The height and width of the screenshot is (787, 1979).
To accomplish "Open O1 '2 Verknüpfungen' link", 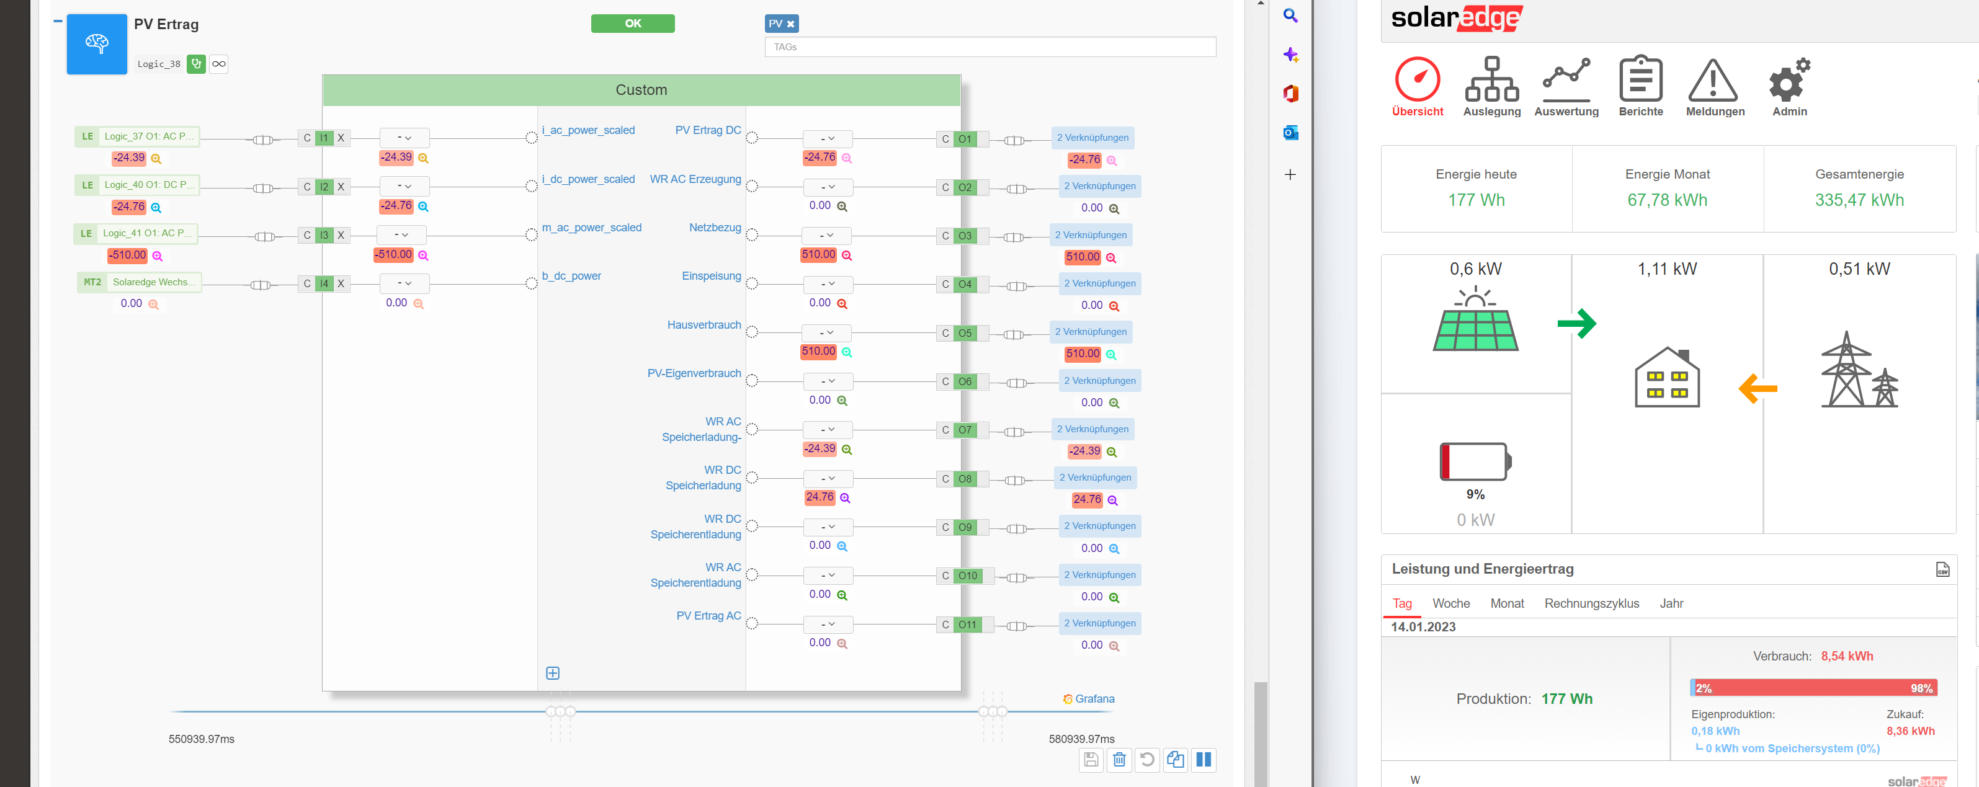I will click(x=1092, y=138).
